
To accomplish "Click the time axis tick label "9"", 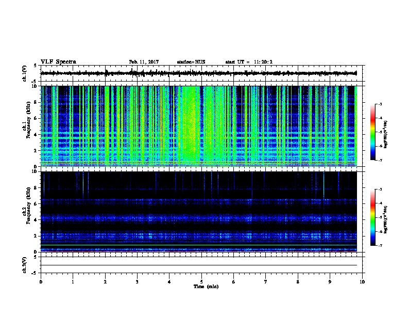I will [330, 282].
